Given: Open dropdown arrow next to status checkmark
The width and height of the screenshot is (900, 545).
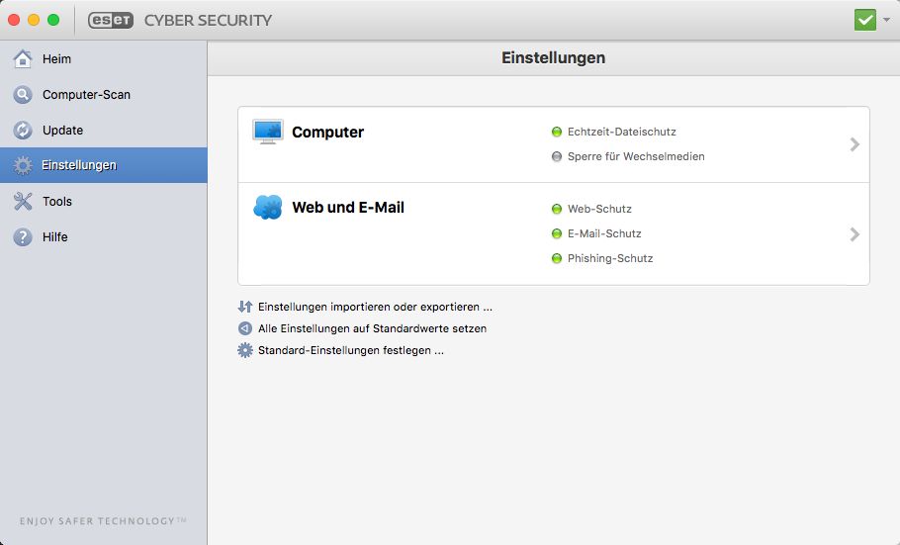Looking at the screenshot, I should click(886, 20).
